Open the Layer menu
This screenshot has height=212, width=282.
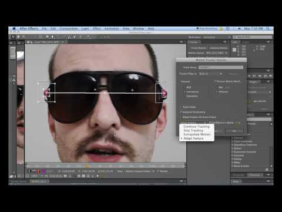(x=85, y=29)
